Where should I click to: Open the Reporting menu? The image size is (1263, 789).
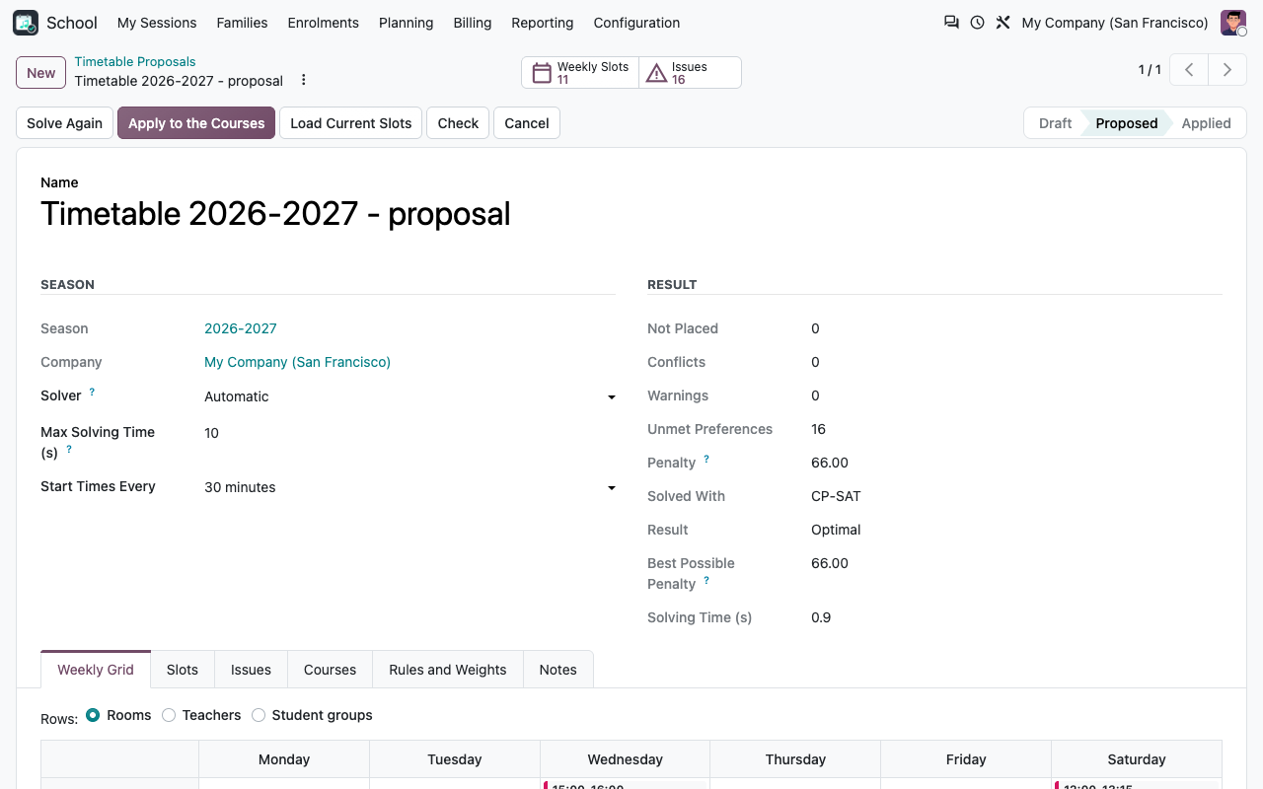pos(543,23)
